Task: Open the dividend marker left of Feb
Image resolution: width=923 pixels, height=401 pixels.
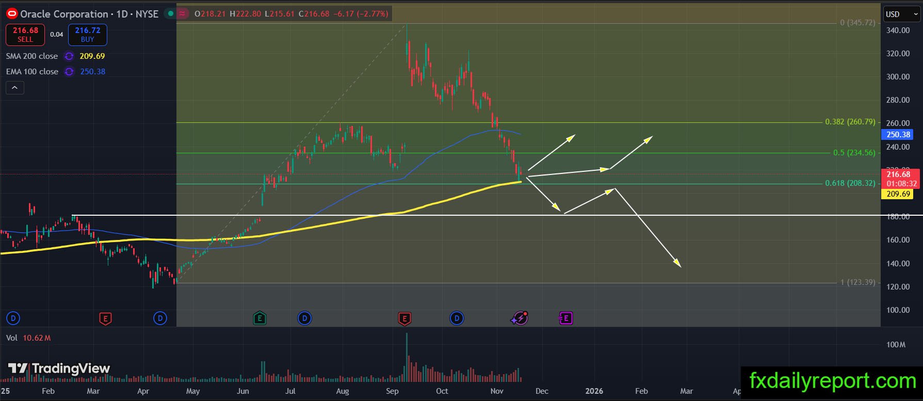Action: click(x=13, y=318)
